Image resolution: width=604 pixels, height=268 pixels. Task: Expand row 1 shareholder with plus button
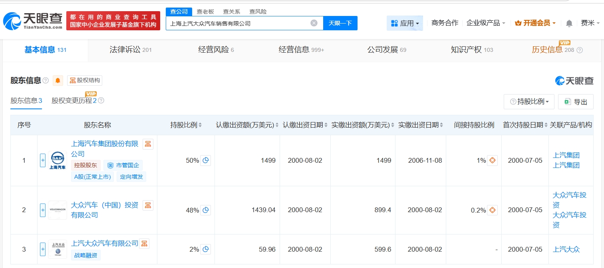coord(43,160)
